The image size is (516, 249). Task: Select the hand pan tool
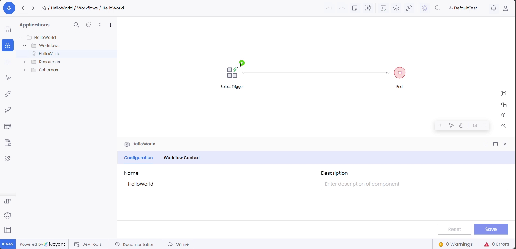tap(461, 126)
